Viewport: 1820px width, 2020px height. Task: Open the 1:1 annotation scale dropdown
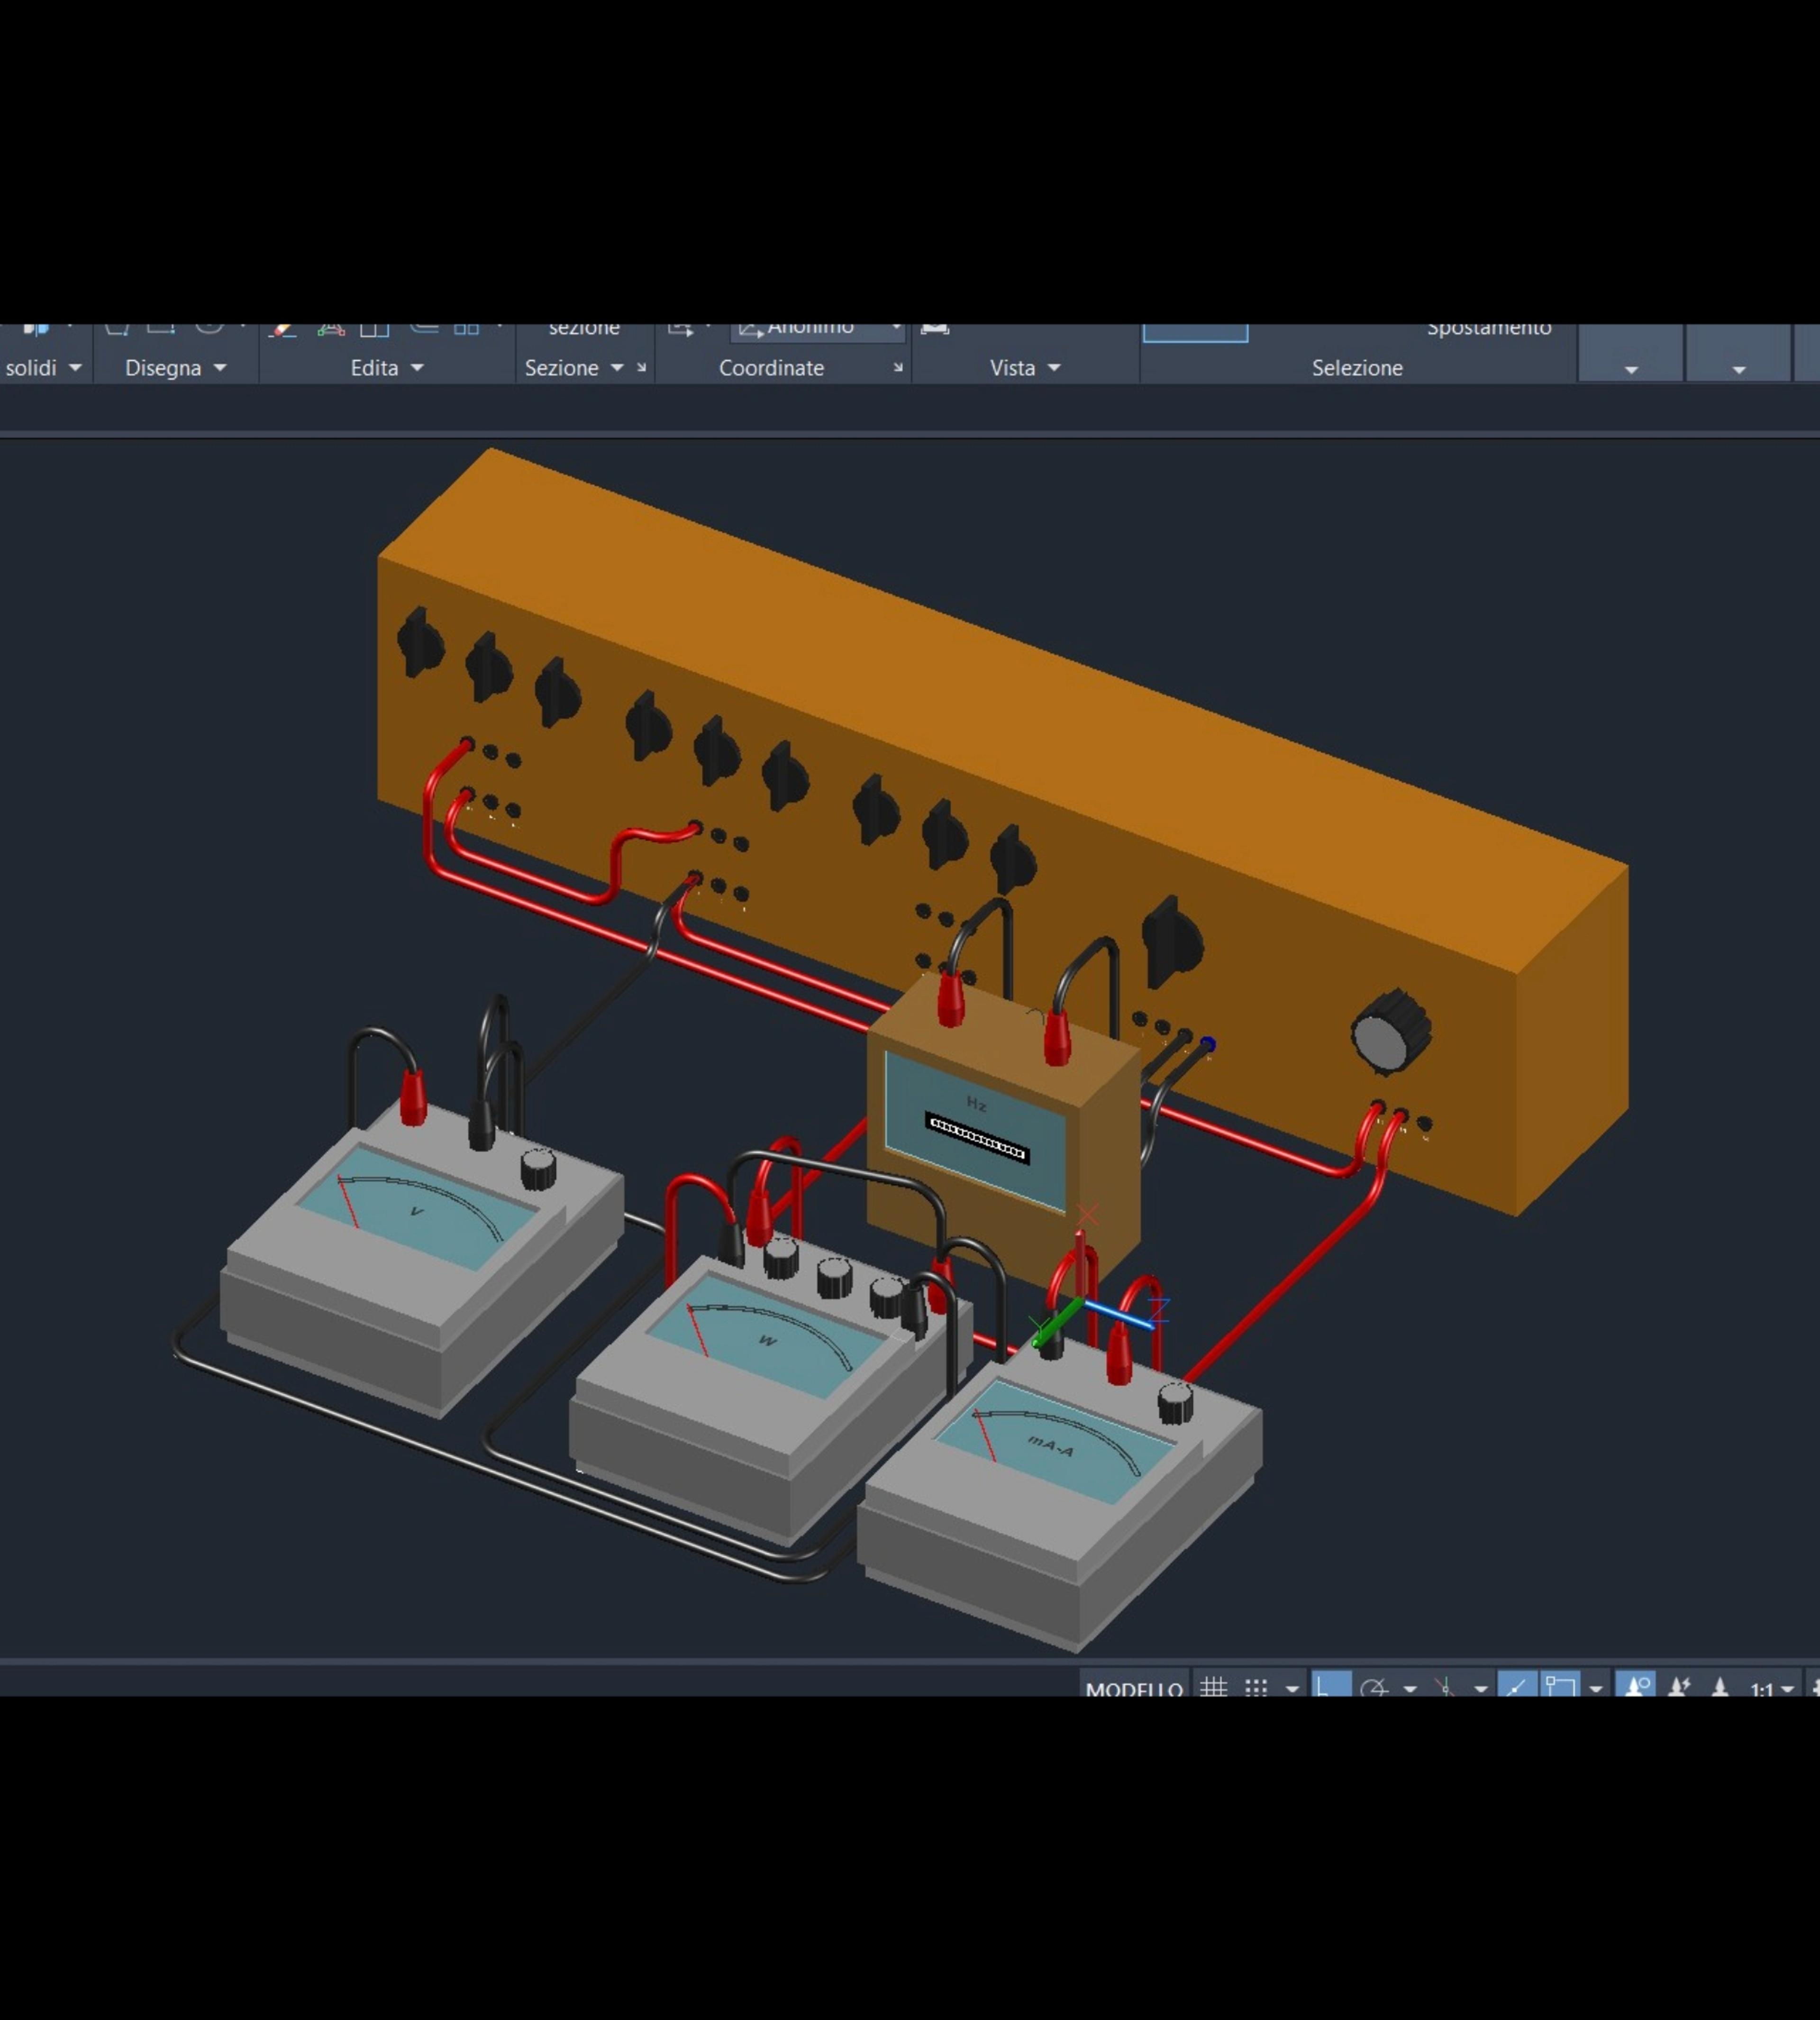click(1772, 1689)
